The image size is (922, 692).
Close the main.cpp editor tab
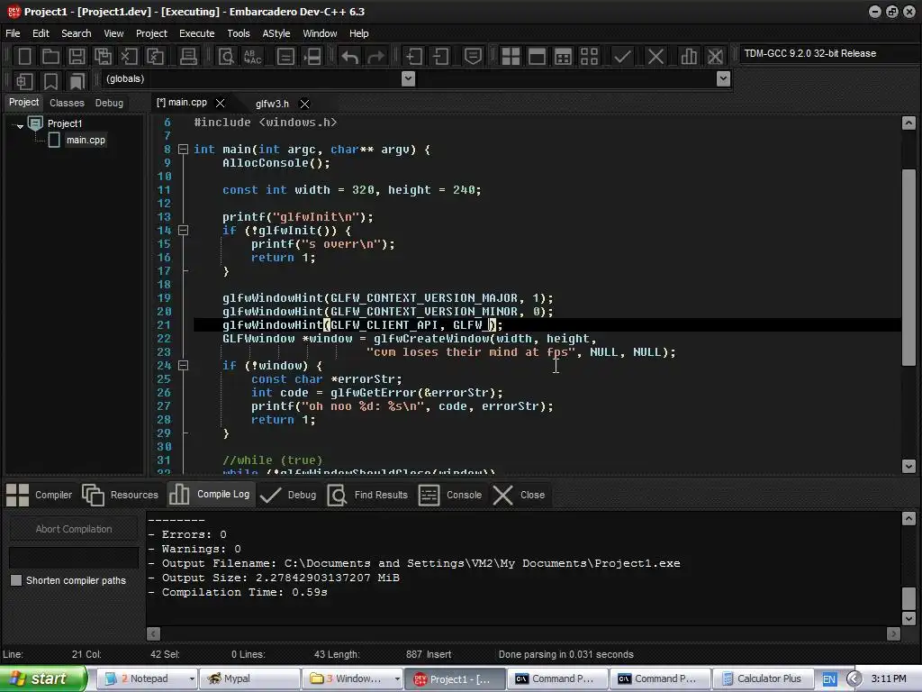[x=220, y=103]
